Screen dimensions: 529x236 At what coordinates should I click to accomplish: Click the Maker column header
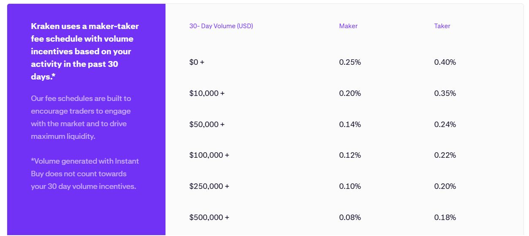click(348, 26)
